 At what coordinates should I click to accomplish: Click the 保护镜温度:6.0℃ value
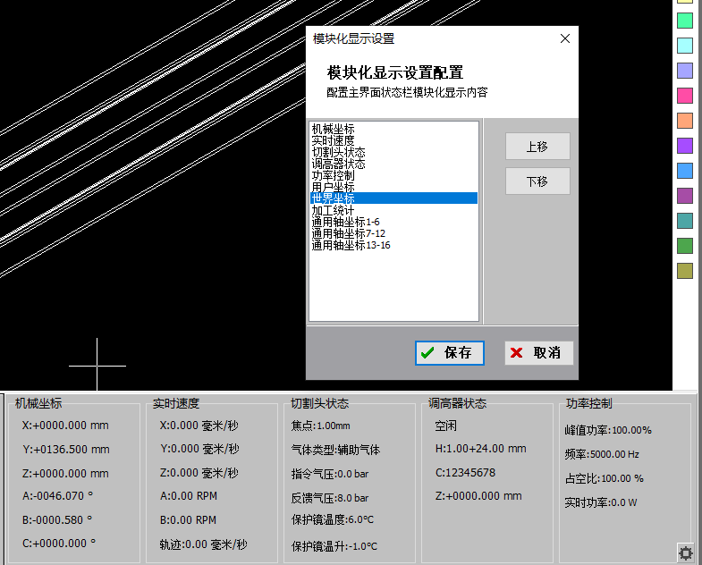click(333, 519)
